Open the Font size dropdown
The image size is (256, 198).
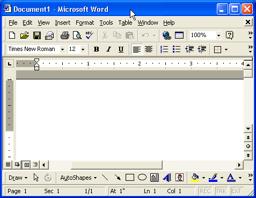(x=83, y=49)
